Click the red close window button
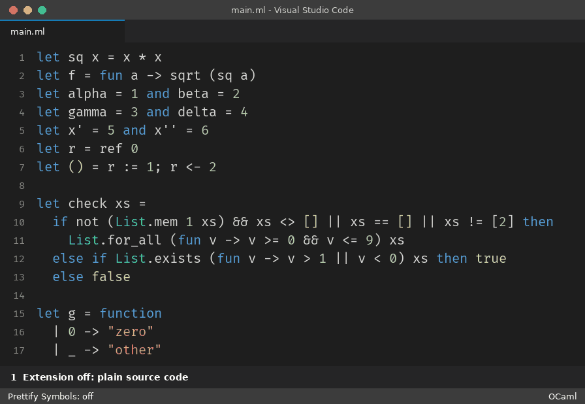The height and width of the screenshot is (404, 585). coord(14,10)
